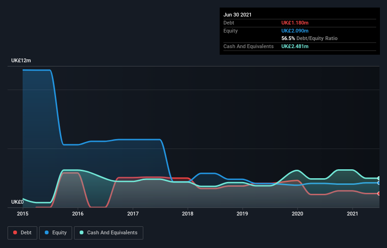The image size is (387, 248).
Task: Click the Equity row label in tooltip
Action: click(x=231, y=31)
